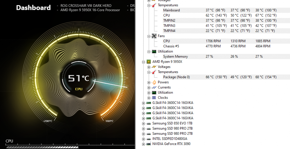Select the TMPIN3 sensor row
This screenshot has width=290, height=149.
coord(226,26)
